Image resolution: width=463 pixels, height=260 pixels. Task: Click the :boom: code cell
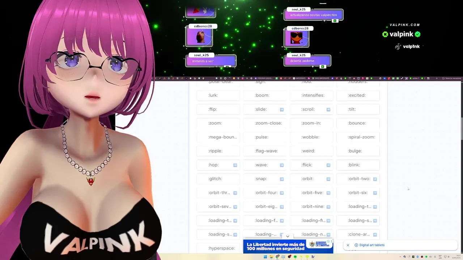(265, 95)
